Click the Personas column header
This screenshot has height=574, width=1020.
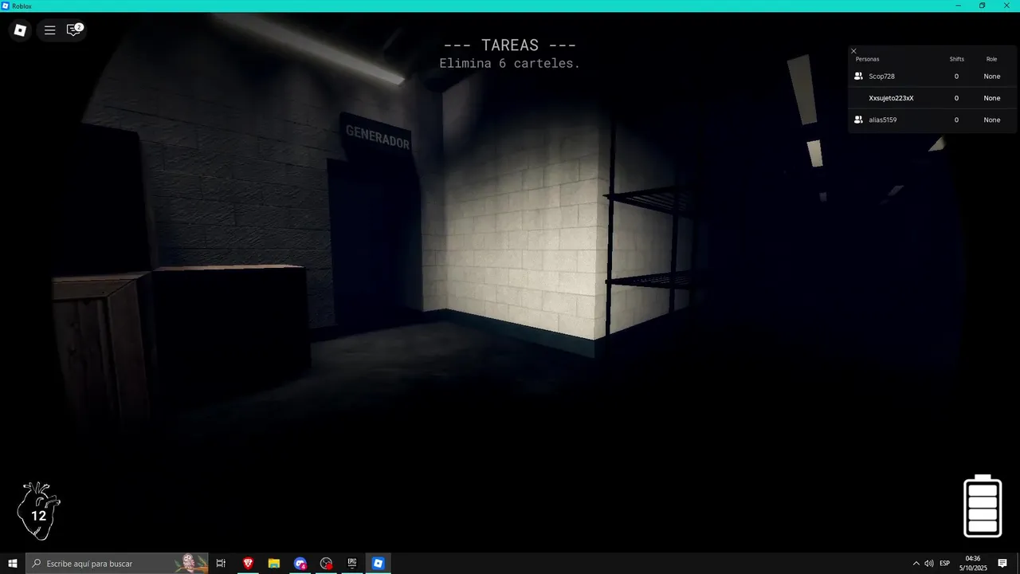(x=867, y=59)
